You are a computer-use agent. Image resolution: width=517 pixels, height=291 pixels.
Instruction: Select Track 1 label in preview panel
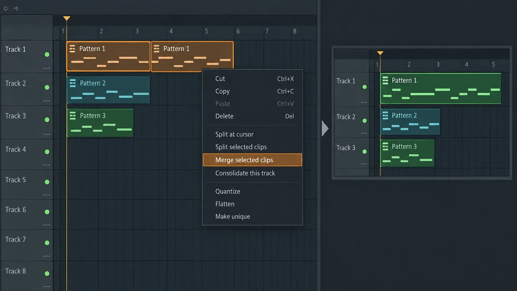click(346, 81)
